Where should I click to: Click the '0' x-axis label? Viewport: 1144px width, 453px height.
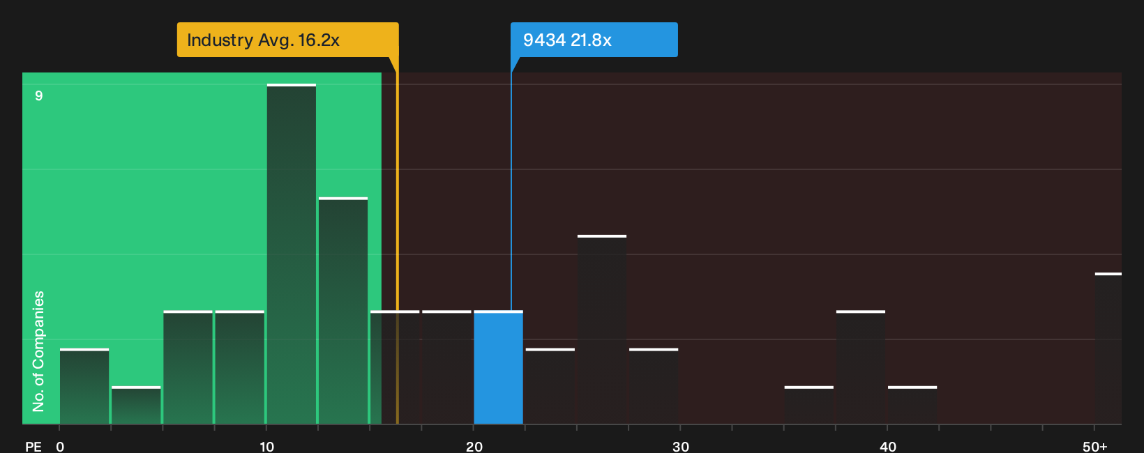[60, 446]
